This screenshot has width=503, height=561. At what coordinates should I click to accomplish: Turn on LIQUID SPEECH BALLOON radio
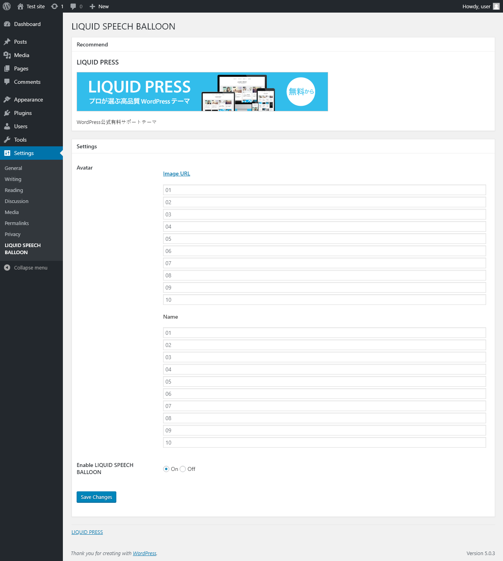[x=166, y=469]
